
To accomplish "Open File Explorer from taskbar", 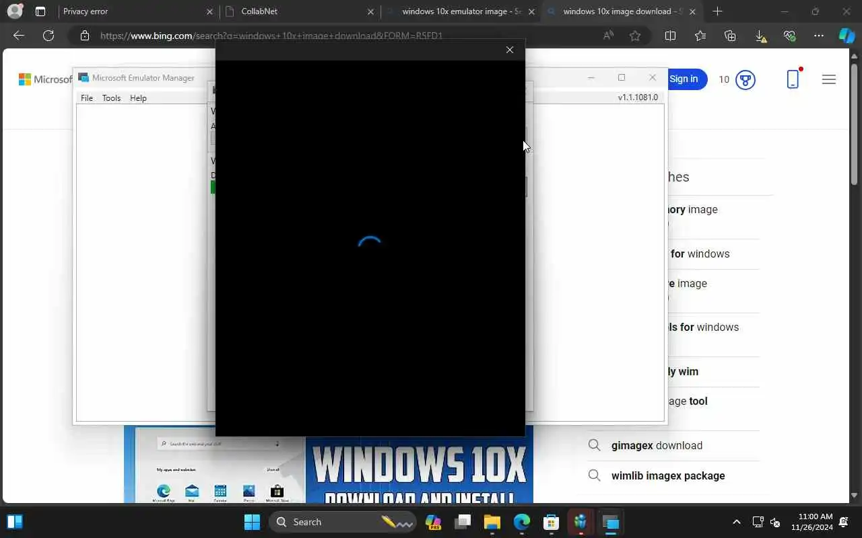I will (492, 522).
